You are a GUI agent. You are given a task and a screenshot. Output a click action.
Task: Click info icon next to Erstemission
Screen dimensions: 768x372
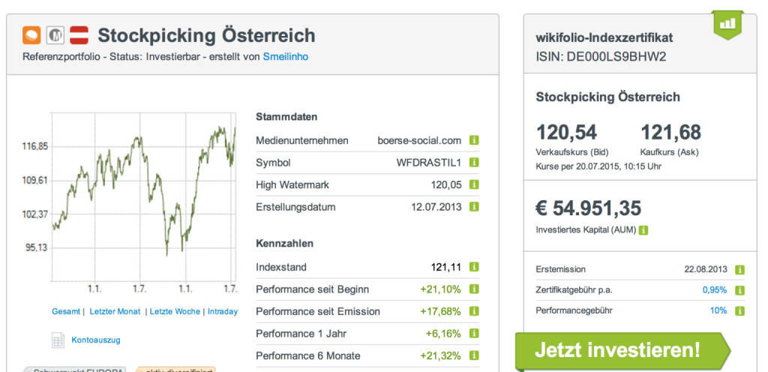[740, 269]
